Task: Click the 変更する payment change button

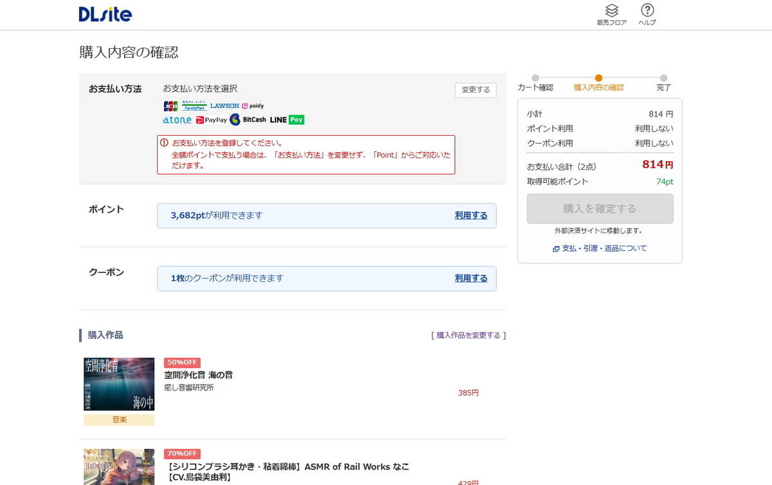Action: [x=475, y=90]
